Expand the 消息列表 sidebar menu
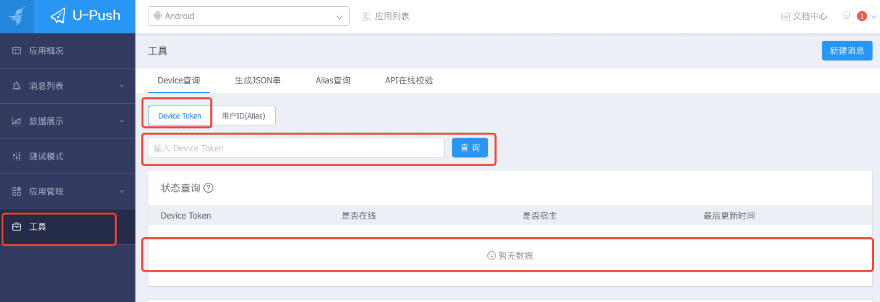This screenshot has width=880, height=302. tap(67, 86)
